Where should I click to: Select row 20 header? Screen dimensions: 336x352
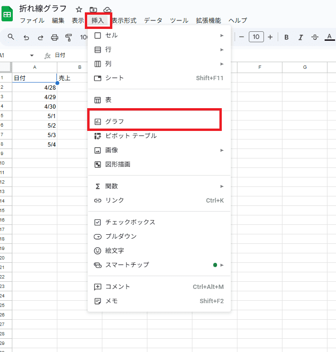tap(6, 258)
